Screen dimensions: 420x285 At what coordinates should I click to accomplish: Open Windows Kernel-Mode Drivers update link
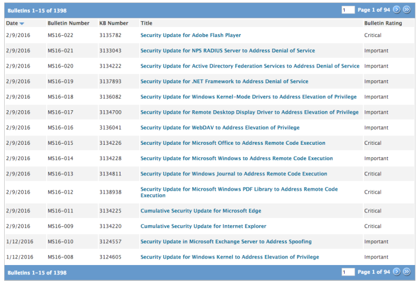(248, 97)
